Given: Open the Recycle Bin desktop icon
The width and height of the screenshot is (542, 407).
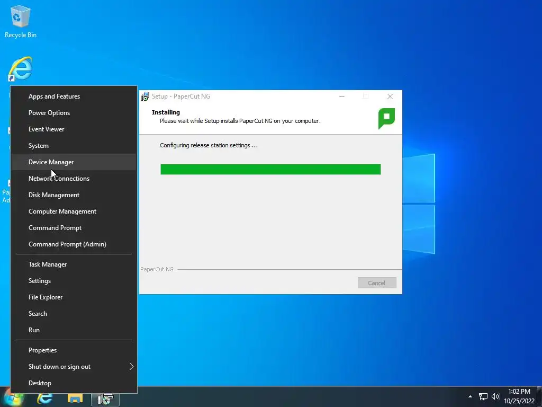Looking at the screenshot, I should click(21, 21).
